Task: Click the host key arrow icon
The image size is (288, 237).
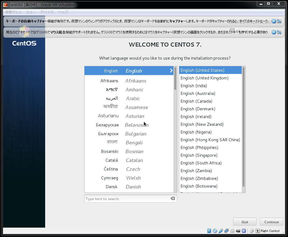Action: (x=257, y=231)
